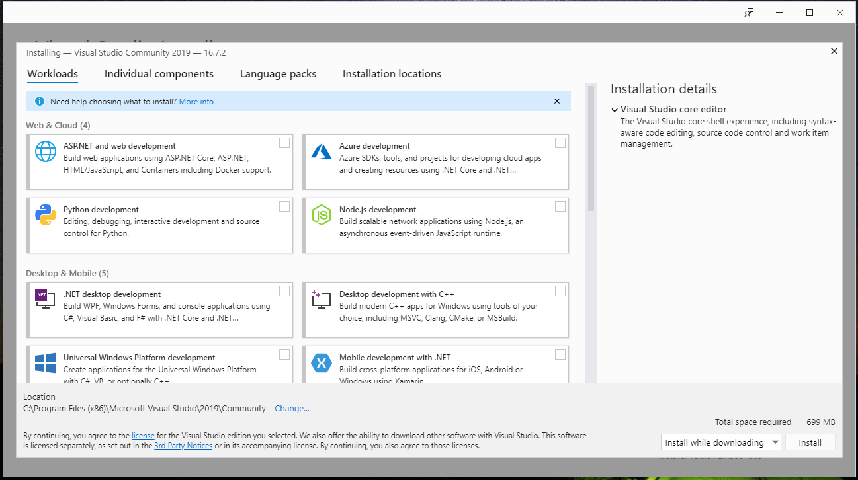Click the ASP.NET globe icon

click(x=46, y=151)
